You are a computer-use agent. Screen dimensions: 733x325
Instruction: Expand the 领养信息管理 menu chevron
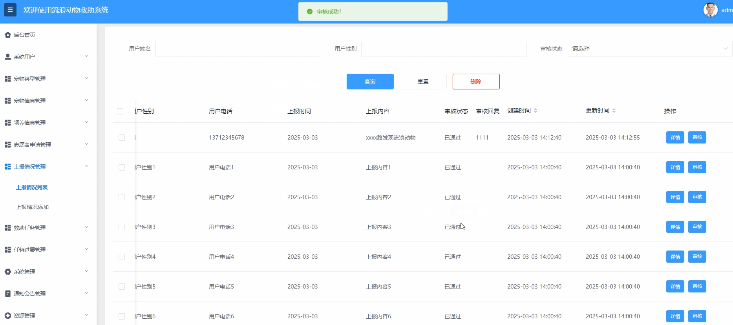86,122
